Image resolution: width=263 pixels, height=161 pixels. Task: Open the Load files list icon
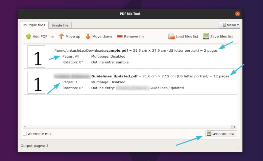coord(171,37)
